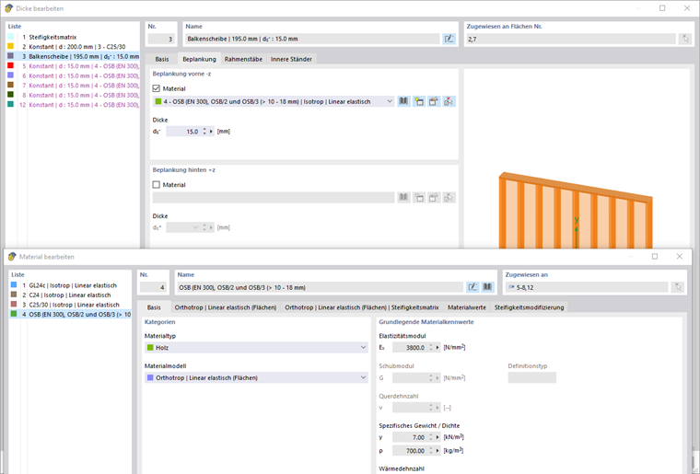The height and width of the screenshot is (474, 700).
Task: Check Material under Beplankung hinten +z
Action: coord(157,184)
